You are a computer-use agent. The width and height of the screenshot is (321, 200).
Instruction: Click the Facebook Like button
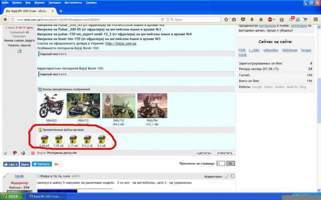point(11,164)
